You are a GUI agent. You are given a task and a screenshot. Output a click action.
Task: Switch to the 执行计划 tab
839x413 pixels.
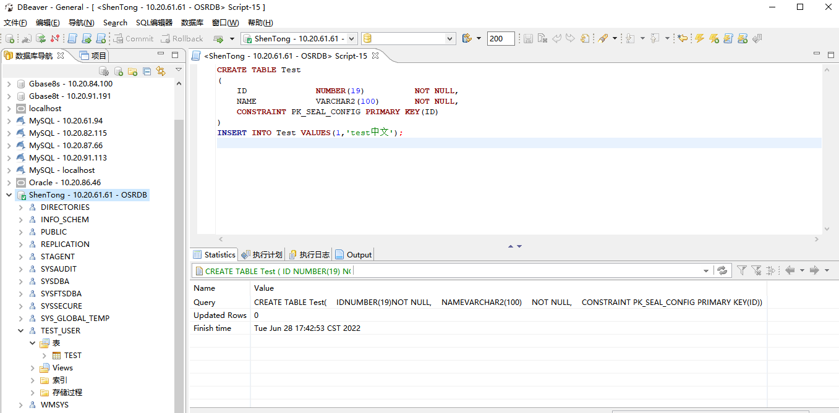coord(262,254)
